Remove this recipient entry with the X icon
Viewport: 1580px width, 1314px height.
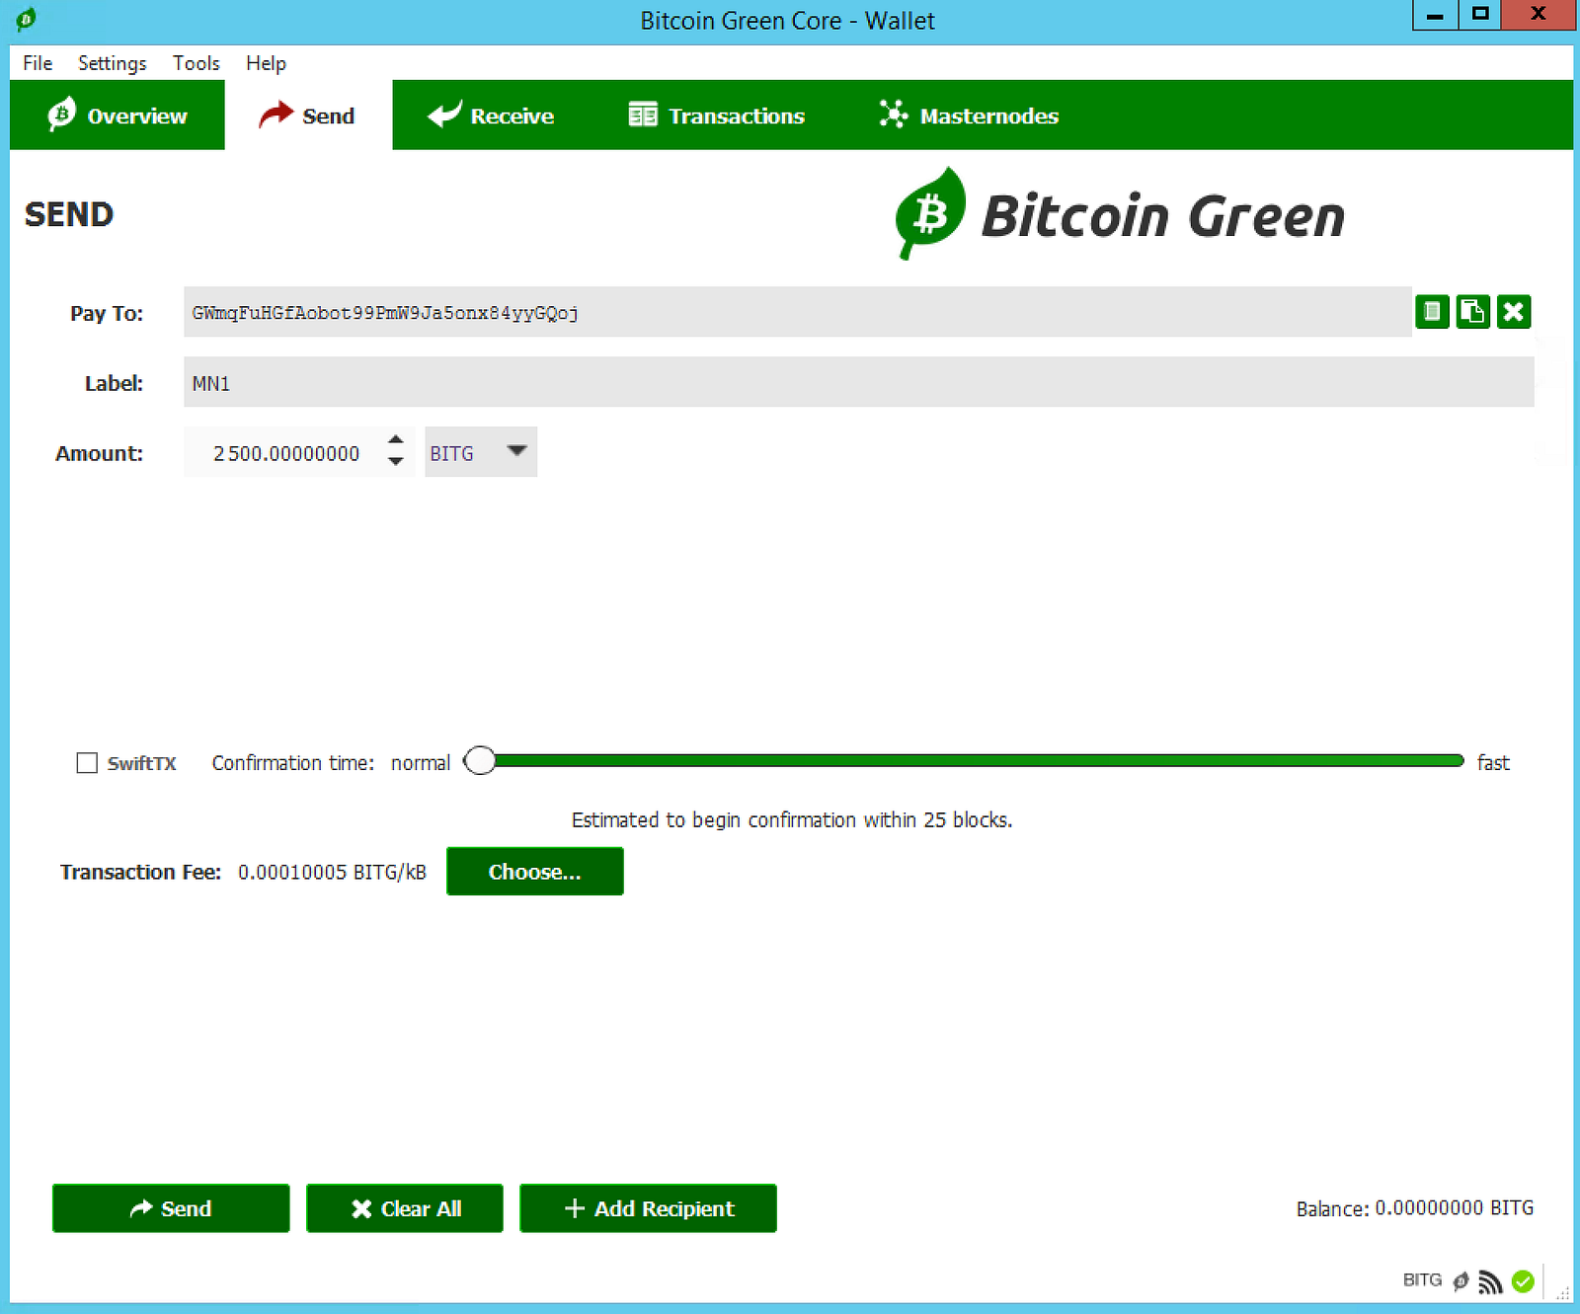pyautogui.click(x=1513, y=312)
